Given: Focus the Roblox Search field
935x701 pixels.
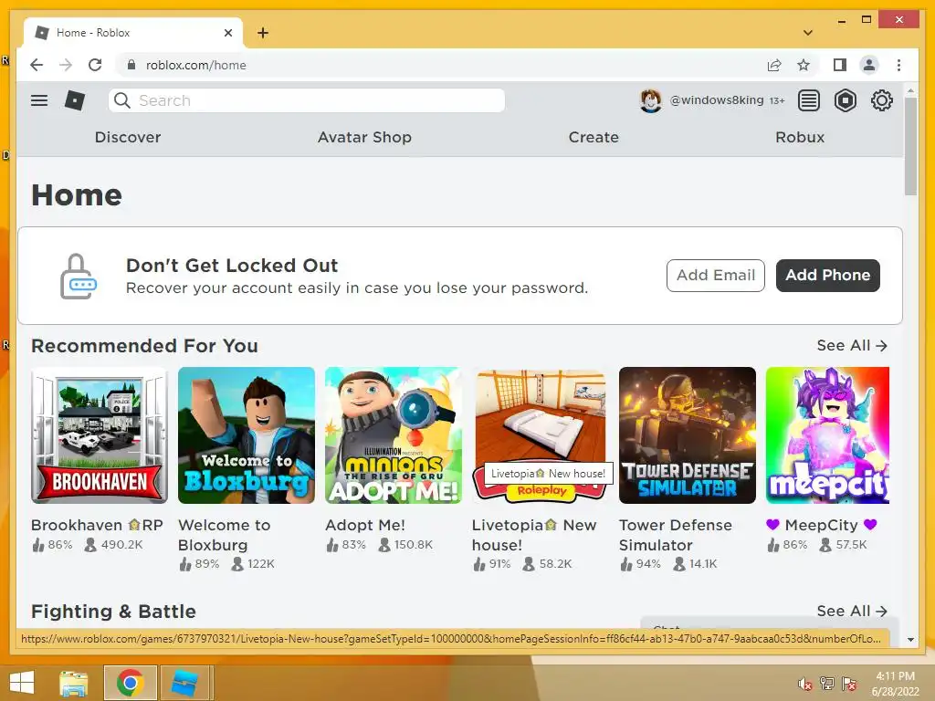Looking at the screenshot, I should click(307, 100).
